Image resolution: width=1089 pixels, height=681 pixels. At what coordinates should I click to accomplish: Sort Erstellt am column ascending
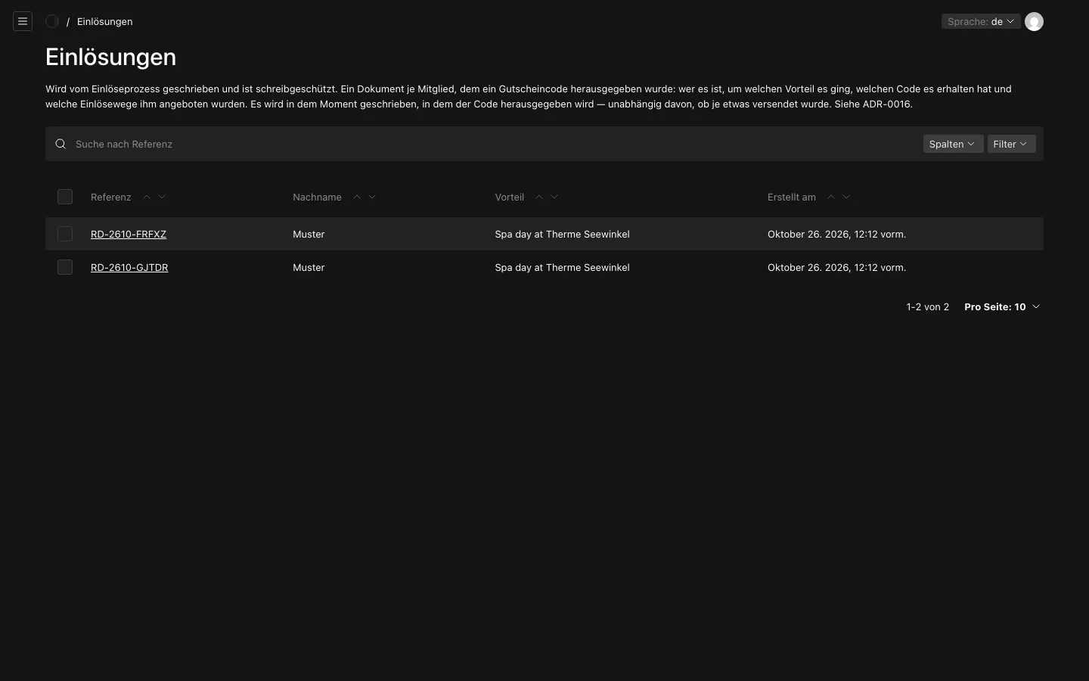coord(831,197)
